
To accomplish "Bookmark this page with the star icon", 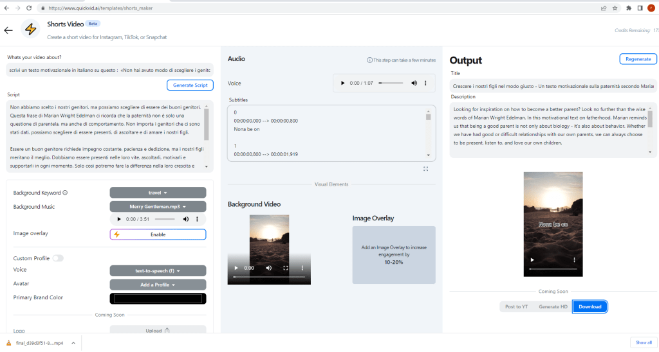I will click(615, 8).
